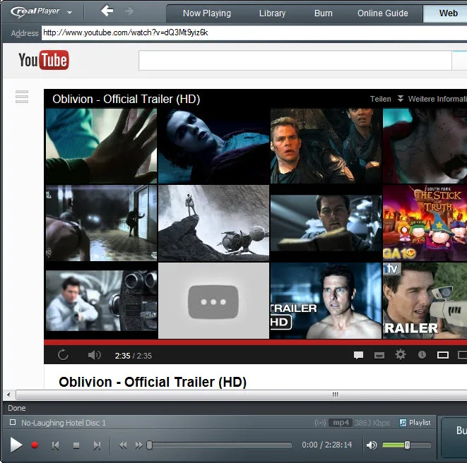Mute the RealPlayer volume speaker icon

372,445
